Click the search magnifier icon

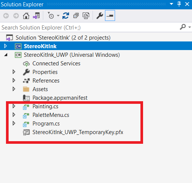point(183,27)
